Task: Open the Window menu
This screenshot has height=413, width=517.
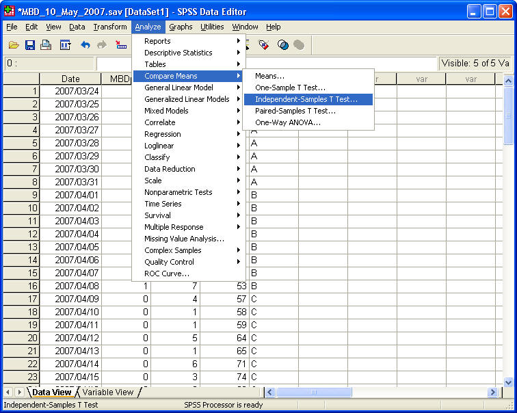Action: tap(245, 27)
